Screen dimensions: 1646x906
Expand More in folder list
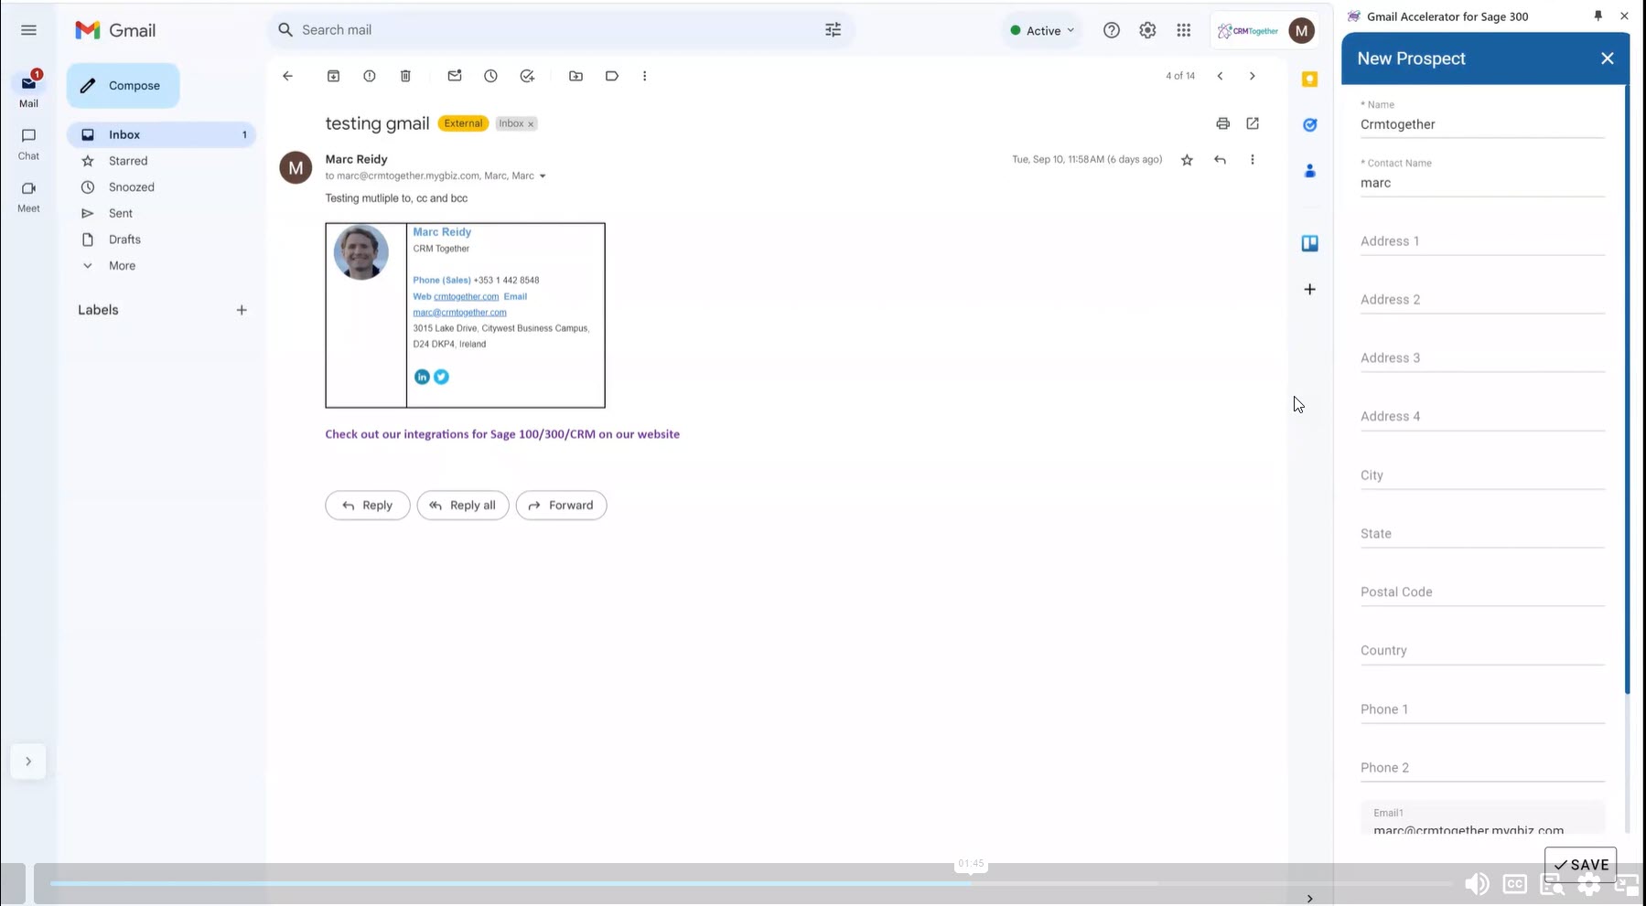[x=122, y=266]
